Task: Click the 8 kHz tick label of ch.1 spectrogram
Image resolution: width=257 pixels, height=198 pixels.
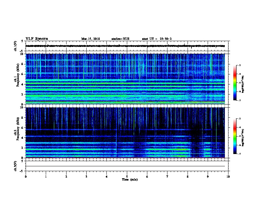Action: tap(22, 64)
